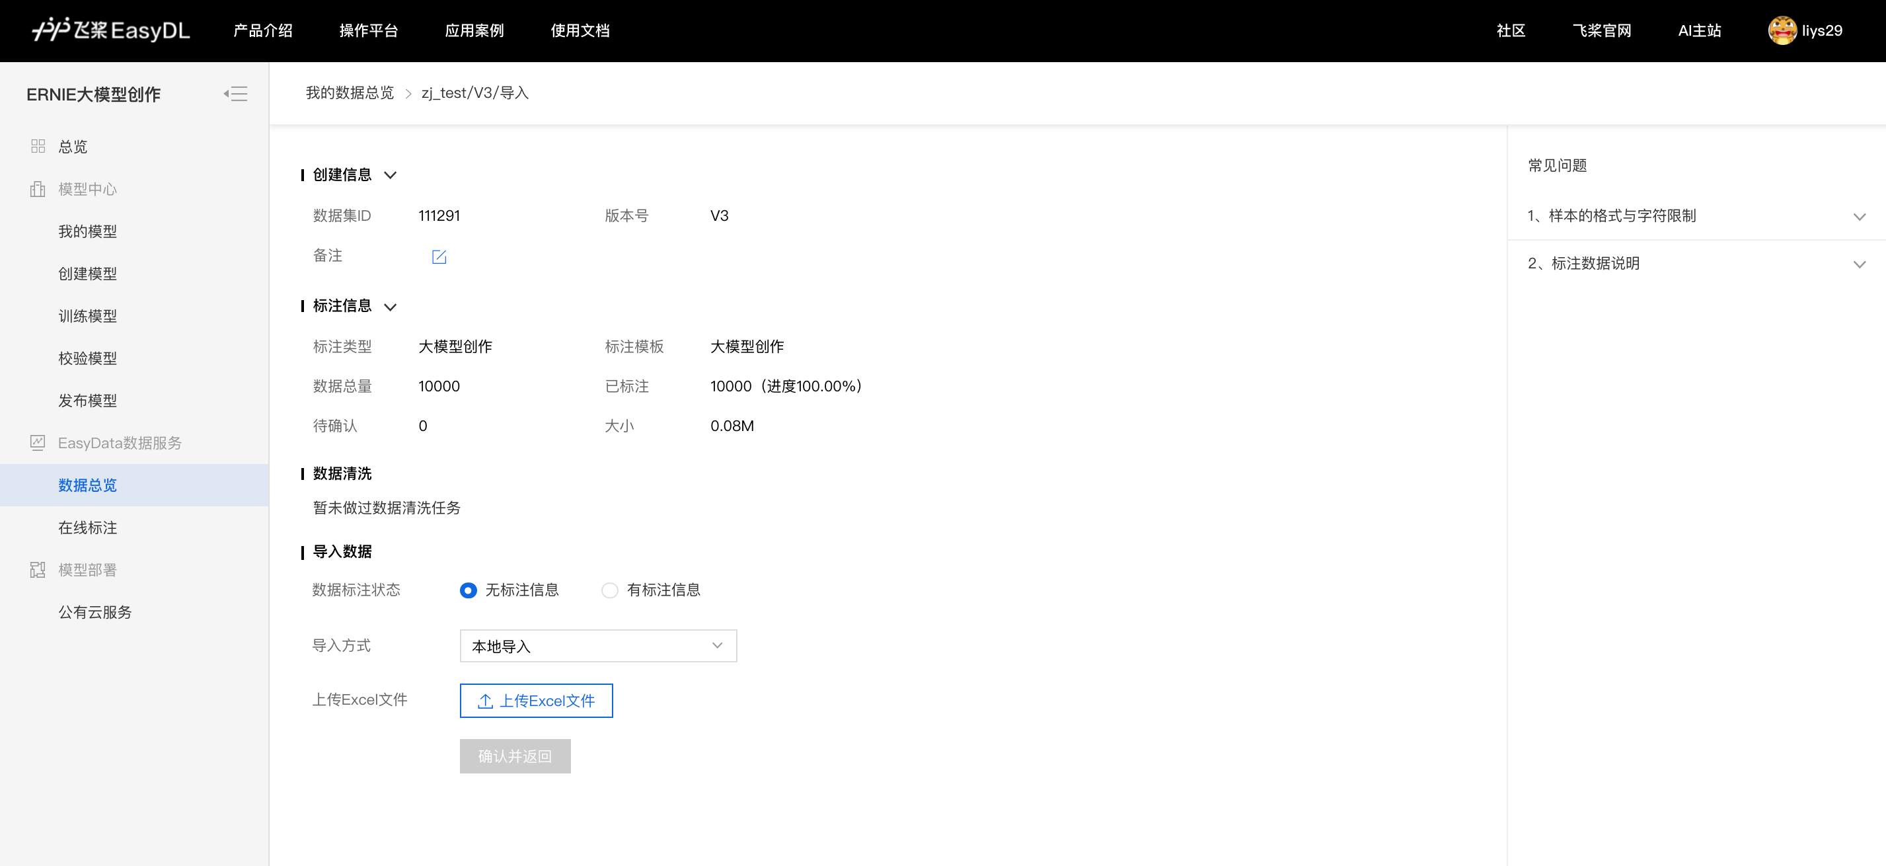
Task: Click the version value V3
Action: 719,216
